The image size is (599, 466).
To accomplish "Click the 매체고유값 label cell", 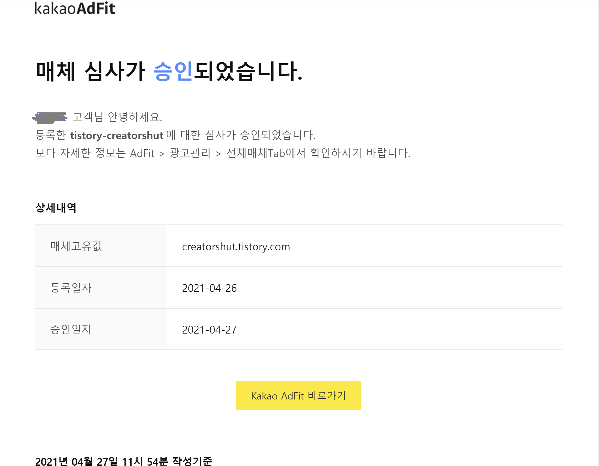I will click(101, 246).
